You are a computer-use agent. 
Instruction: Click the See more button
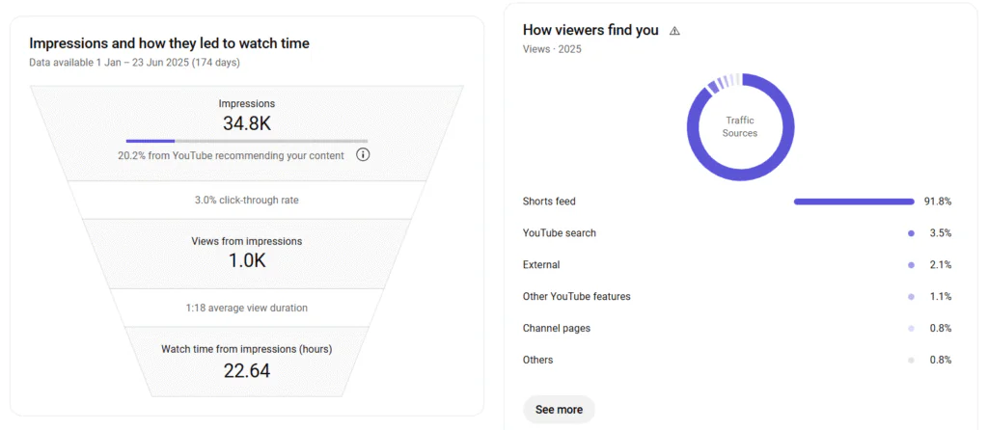(559, 409)
